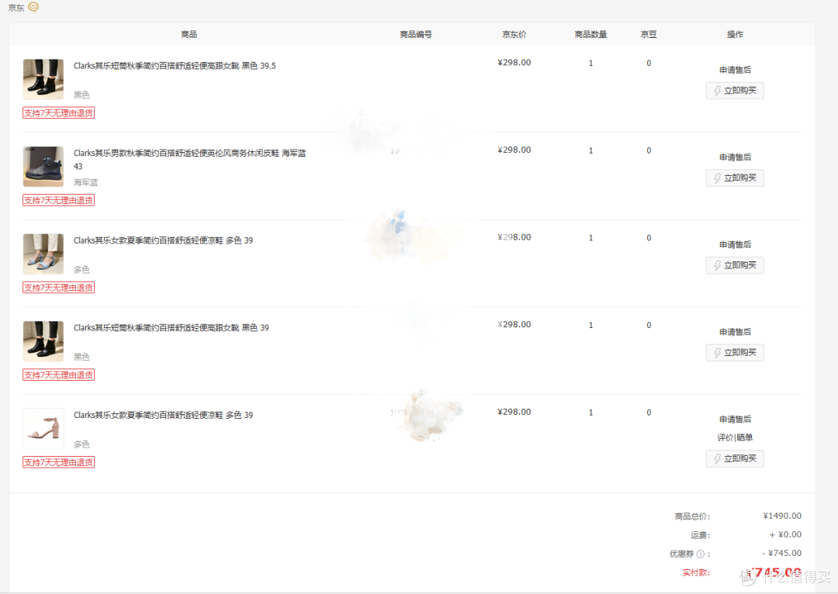Viewport: 838px width, 594px height.
Task: Click 立即购买 below the 评价|晒单 links
Action: (734, 458)
